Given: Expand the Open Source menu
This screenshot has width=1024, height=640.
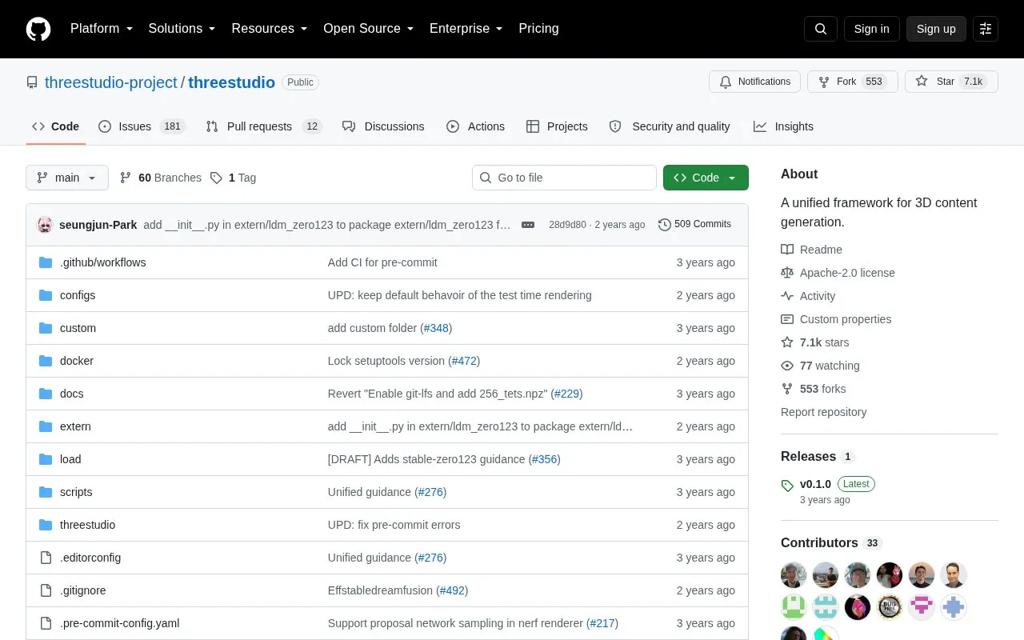Looking at the screenshot, I should click(369, 29).
